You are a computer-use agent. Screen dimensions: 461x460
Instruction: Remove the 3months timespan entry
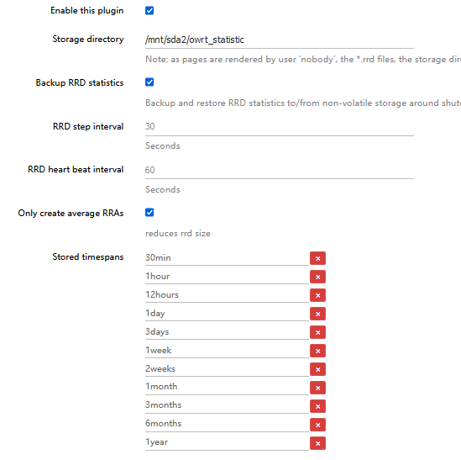[317, 406]
